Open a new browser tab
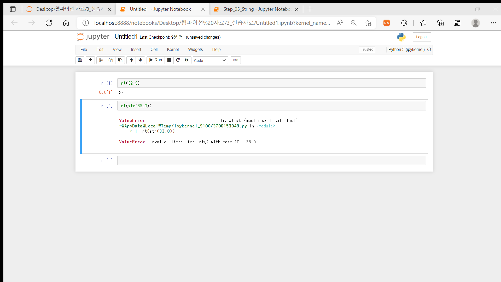Image resolution: width=501 pixels, height=282 pixels. [310, 9]
